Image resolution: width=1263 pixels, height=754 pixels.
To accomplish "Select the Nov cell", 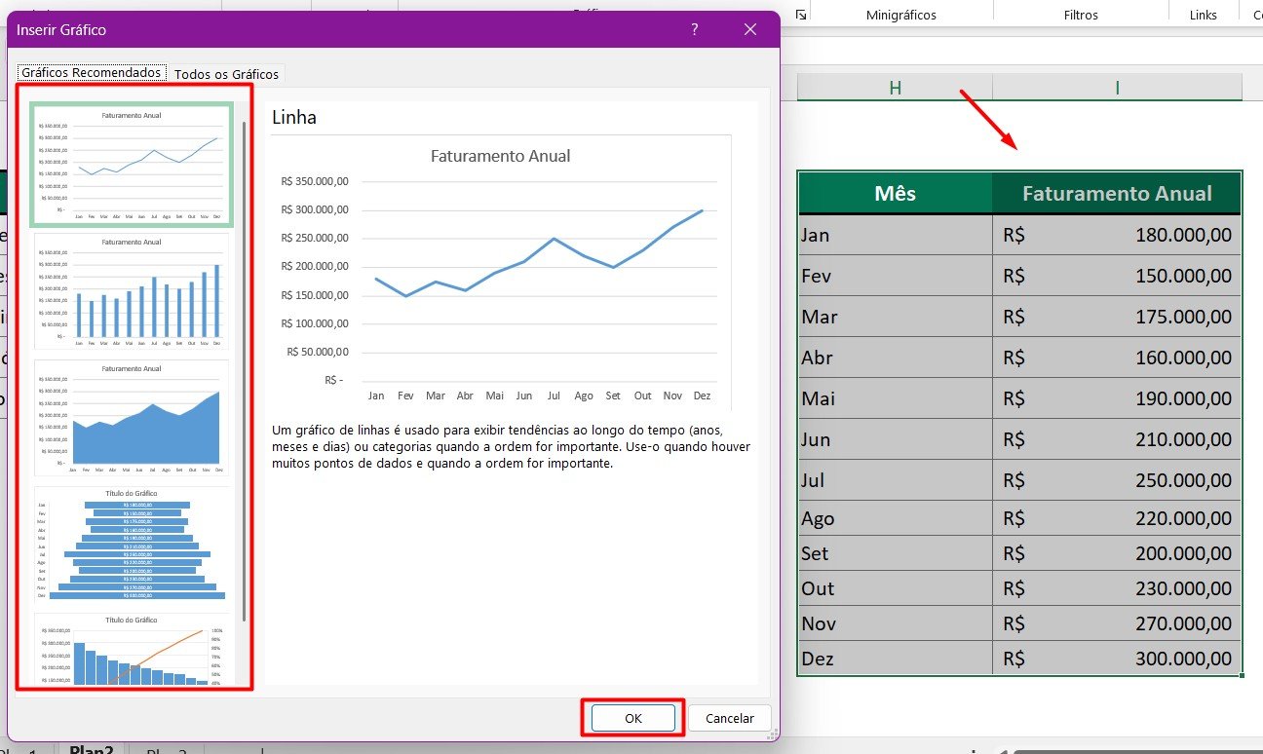I will (895, 623).
